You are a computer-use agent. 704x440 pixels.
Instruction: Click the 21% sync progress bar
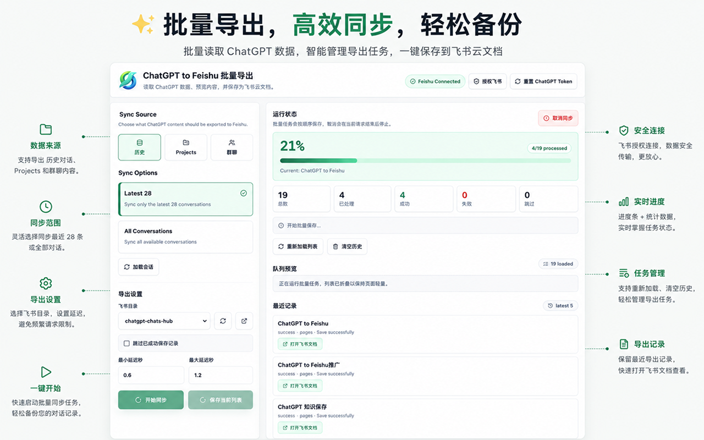point(425,161)
